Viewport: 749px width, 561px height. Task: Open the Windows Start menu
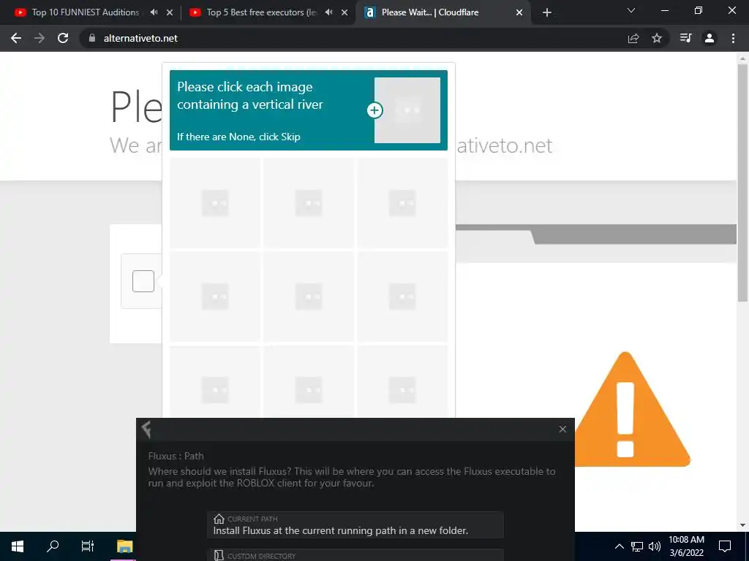point(18,546)
